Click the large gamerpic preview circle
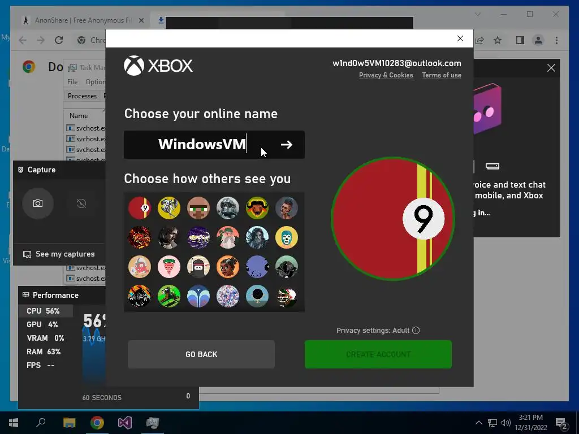Screen dimensions: 579x434 point(393,219)
